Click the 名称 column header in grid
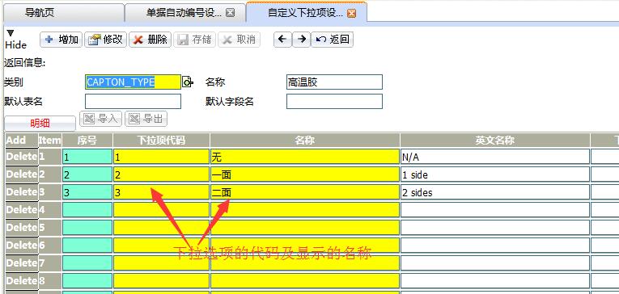Image resolution: width=619 pixels, height=294 pixels. pos(305,141)
